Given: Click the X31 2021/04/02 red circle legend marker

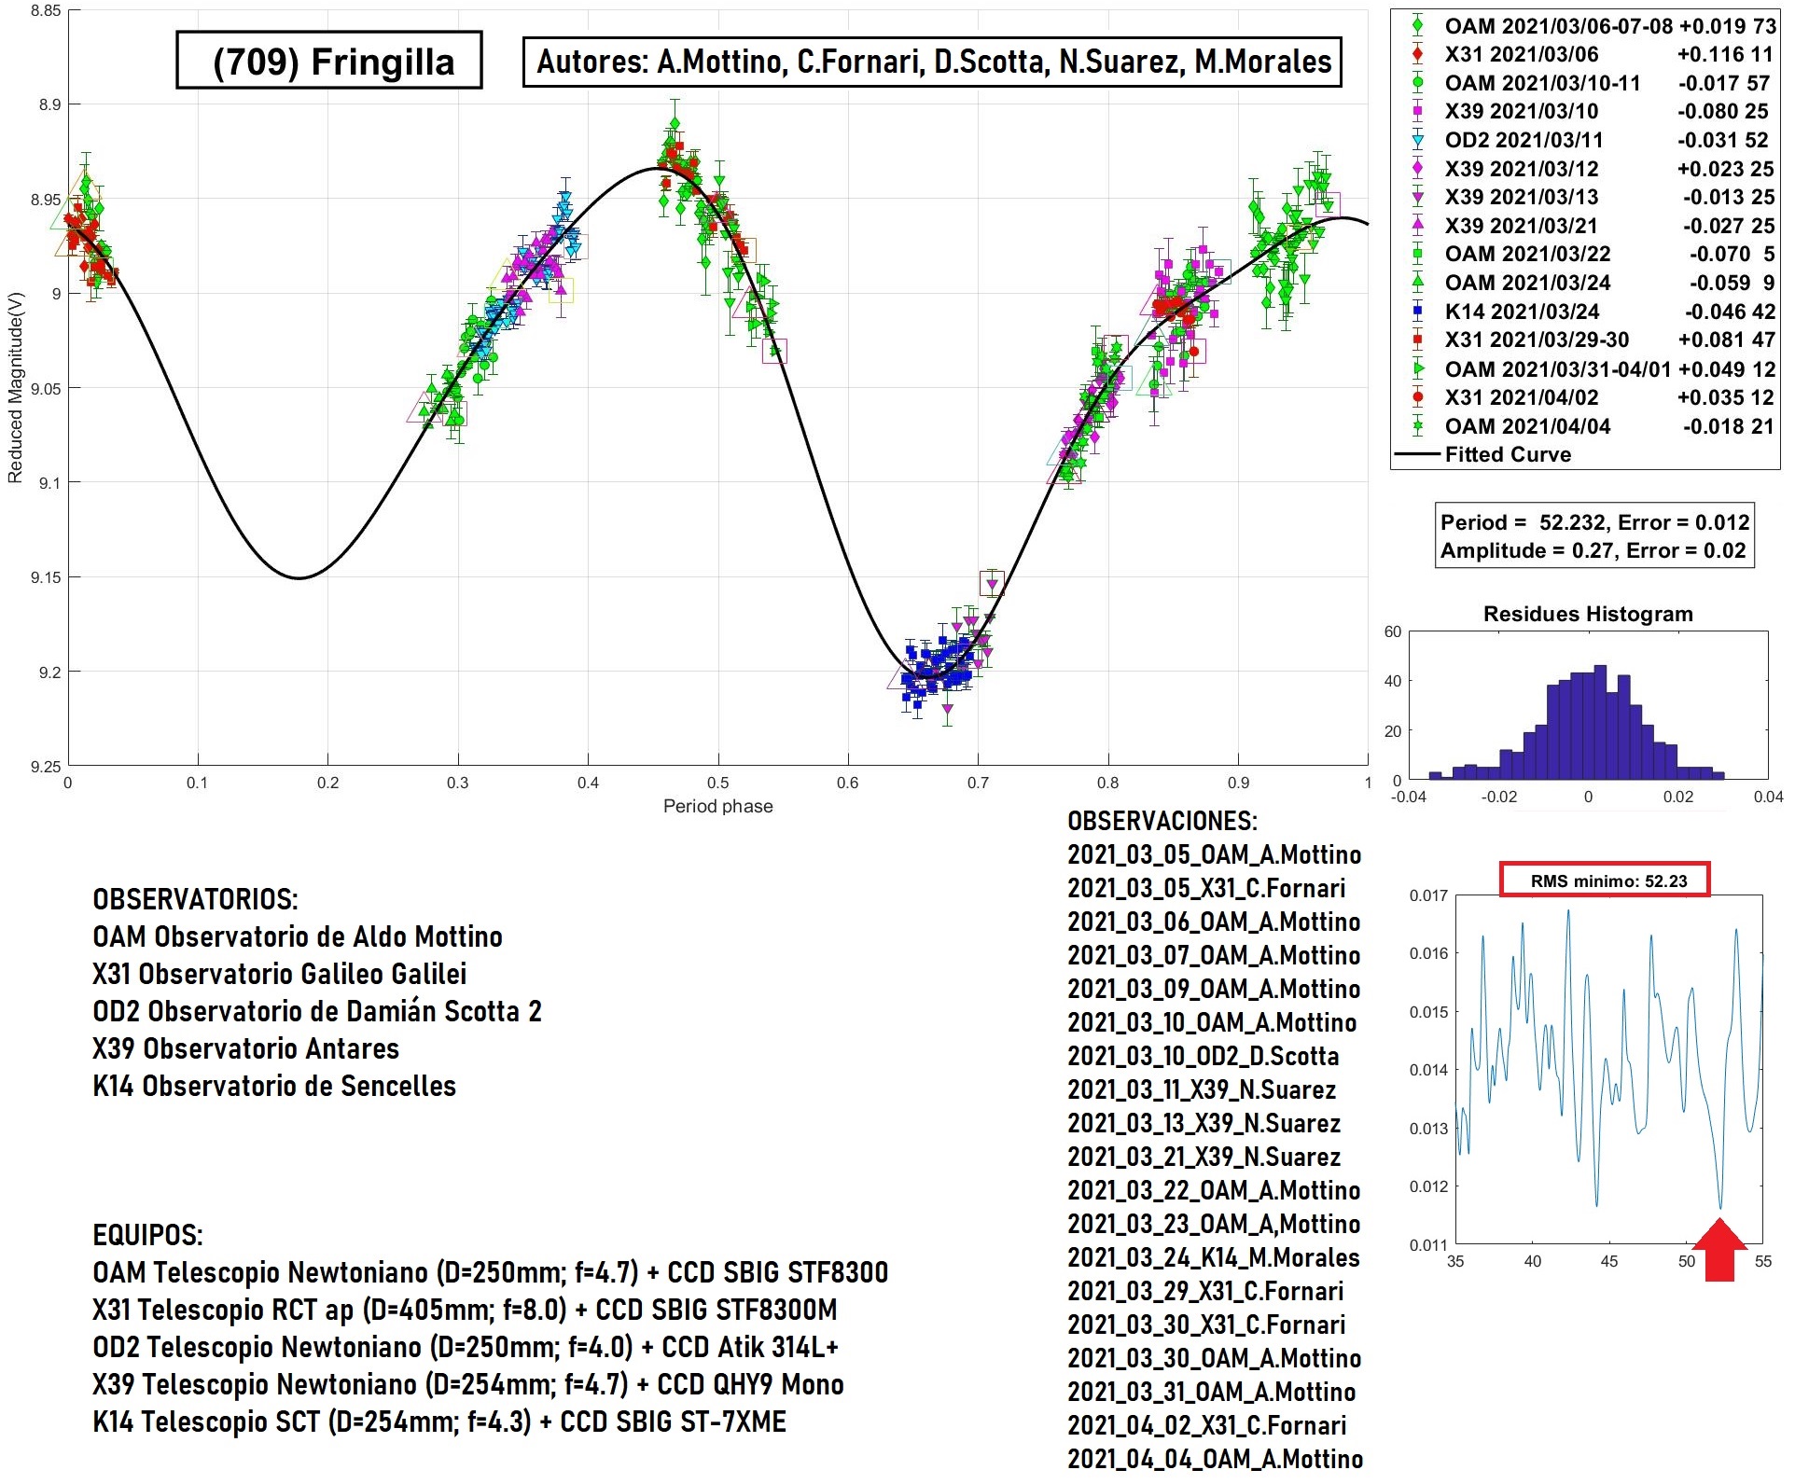Looking at the screenshot, I should tap(1418, 397).
